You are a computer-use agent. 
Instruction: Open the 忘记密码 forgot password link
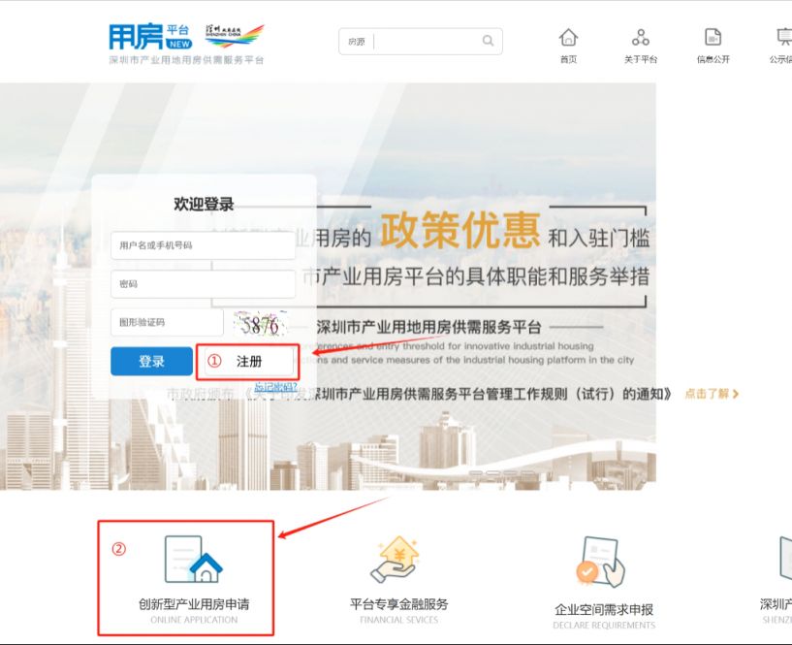(275, 388)
